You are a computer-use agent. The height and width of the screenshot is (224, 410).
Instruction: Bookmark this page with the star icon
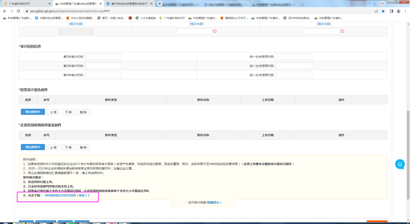[x=383, y=11]
